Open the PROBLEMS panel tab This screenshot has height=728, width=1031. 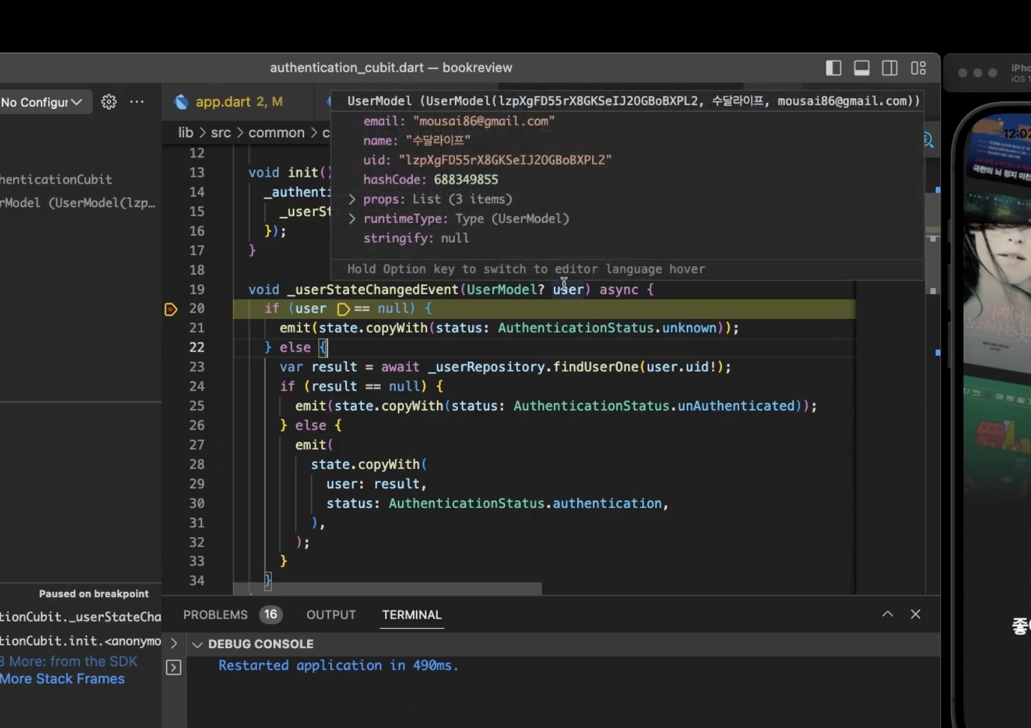click(x=215, y=615)
